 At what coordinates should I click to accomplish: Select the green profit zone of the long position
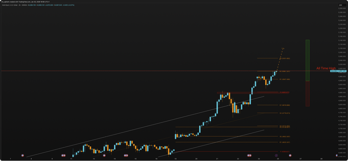click(x=307, y=60)
